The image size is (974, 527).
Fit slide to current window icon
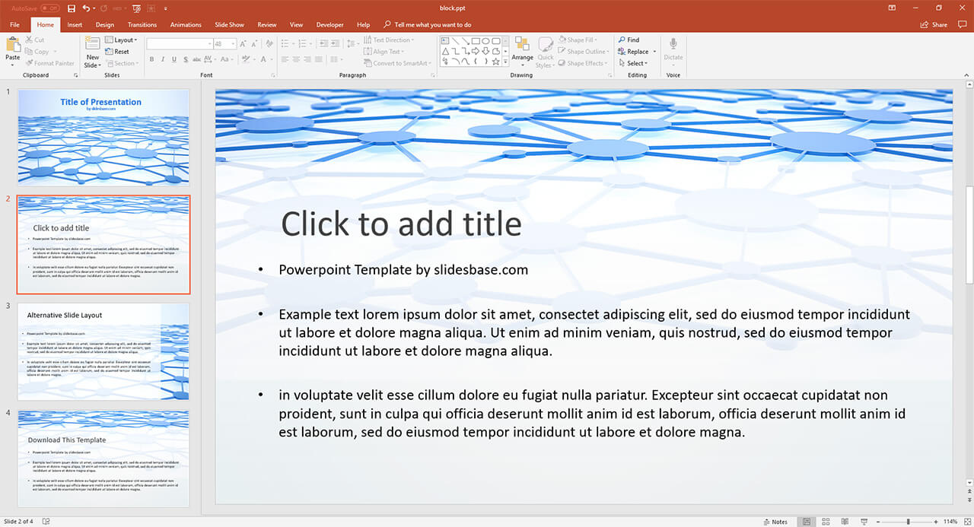coord(966,522)
